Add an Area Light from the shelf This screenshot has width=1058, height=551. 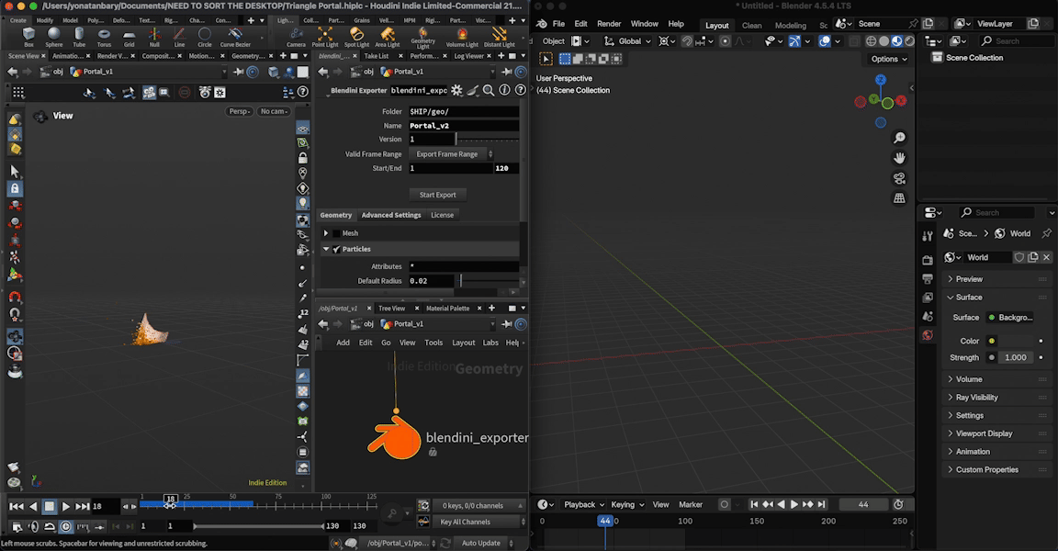388,37
